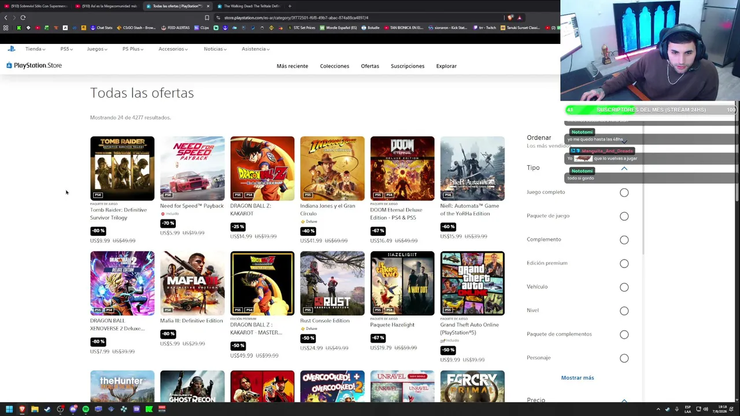This screenshot has height=416, width=740.
Task: Expand the Accesorios dropdown menu
Action: point(173,49)
